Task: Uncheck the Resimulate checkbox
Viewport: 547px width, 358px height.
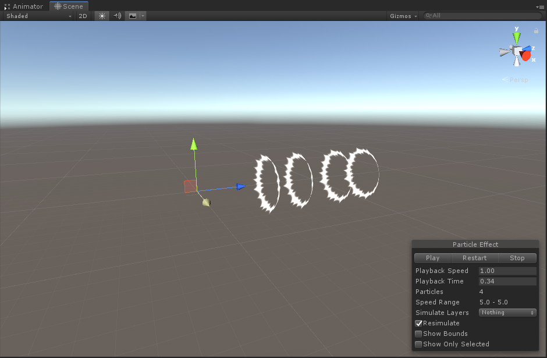Action: tap(418, 324)
